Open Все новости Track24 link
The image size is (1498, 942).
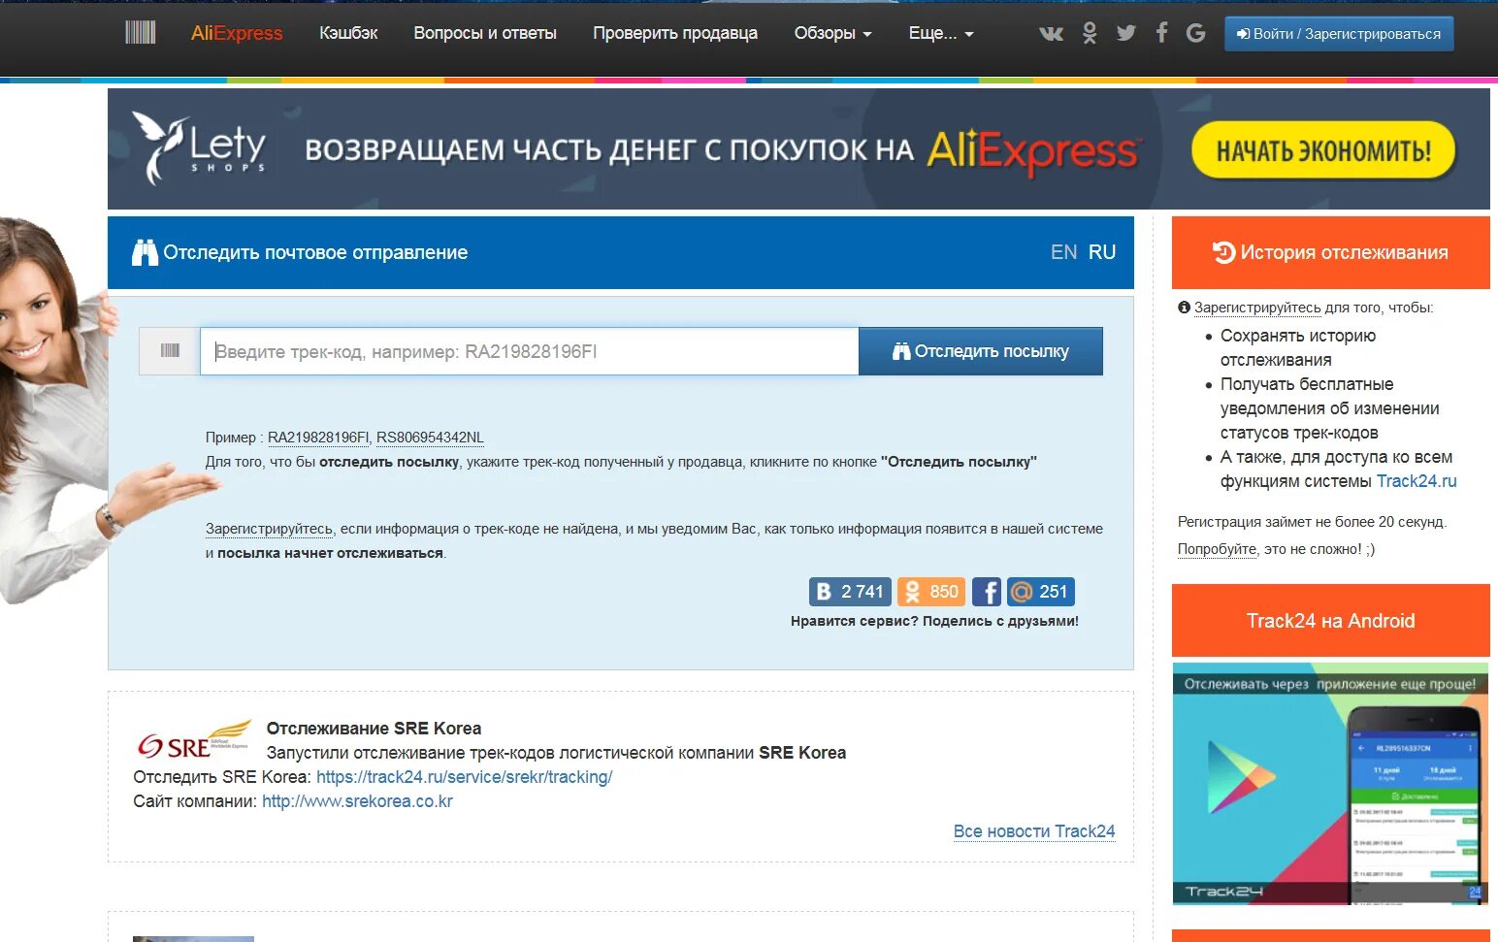(x=1034, y=831)
